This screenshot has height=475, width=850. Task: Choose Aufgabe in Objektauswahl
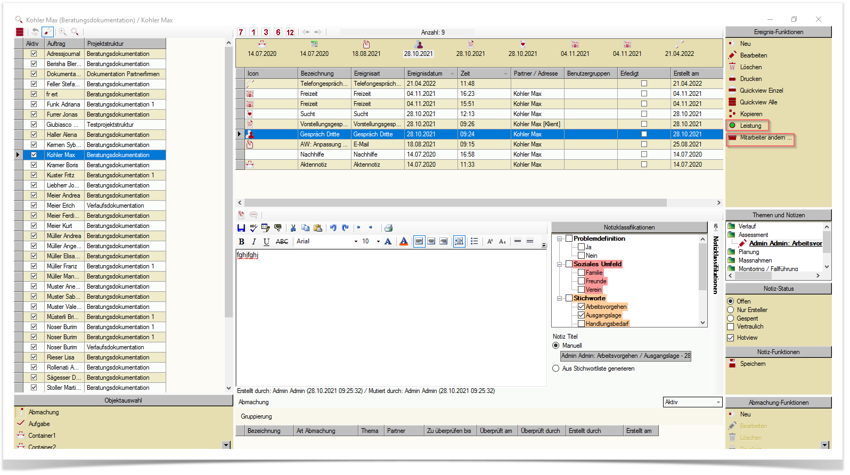[39, 424]
